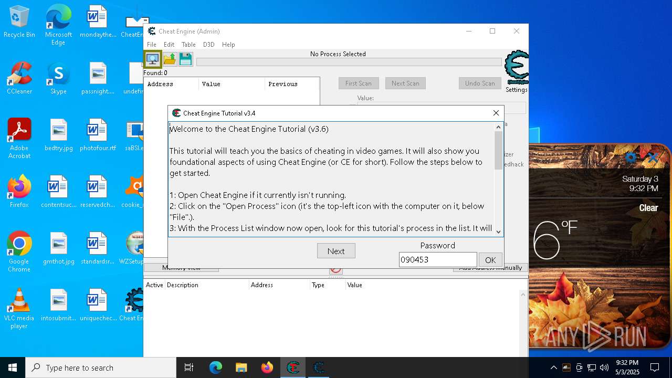Select the bedtry.jpg desktop file

point(58,135)
